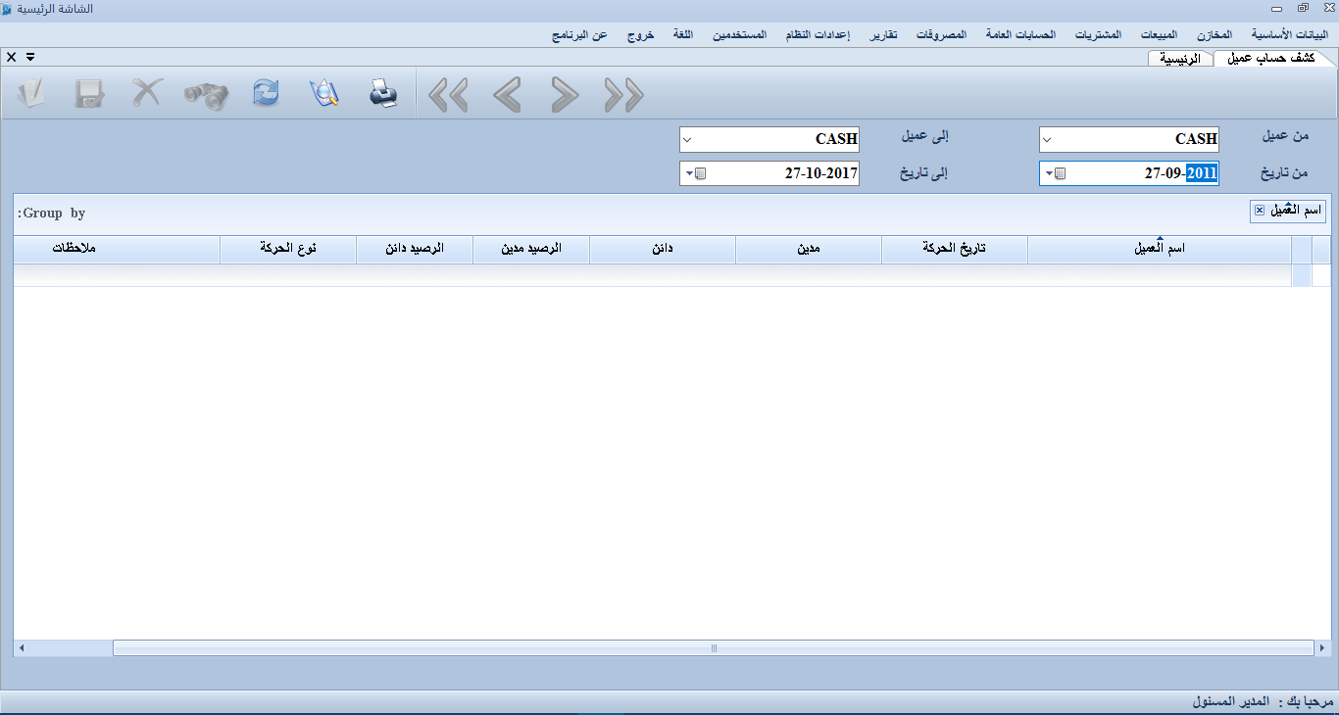Click the delete X toolbar icon
The image size is (1339, 715).
tap(147, 94)
